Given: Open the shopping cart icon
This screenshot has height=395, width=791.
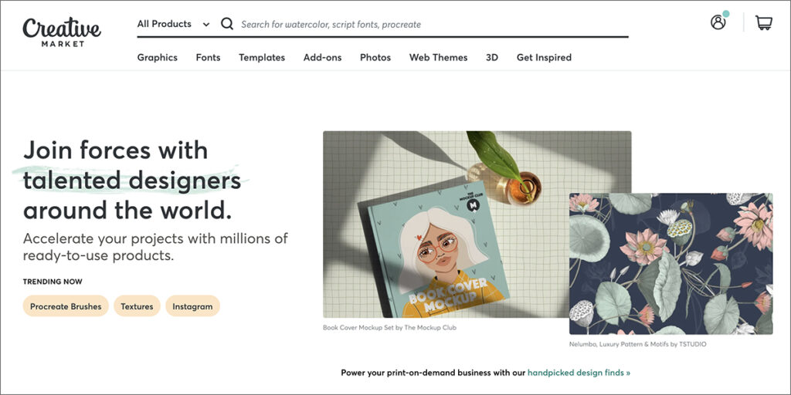Looking at the screenshot, I should pyautogui.click(x=764, y=22).
